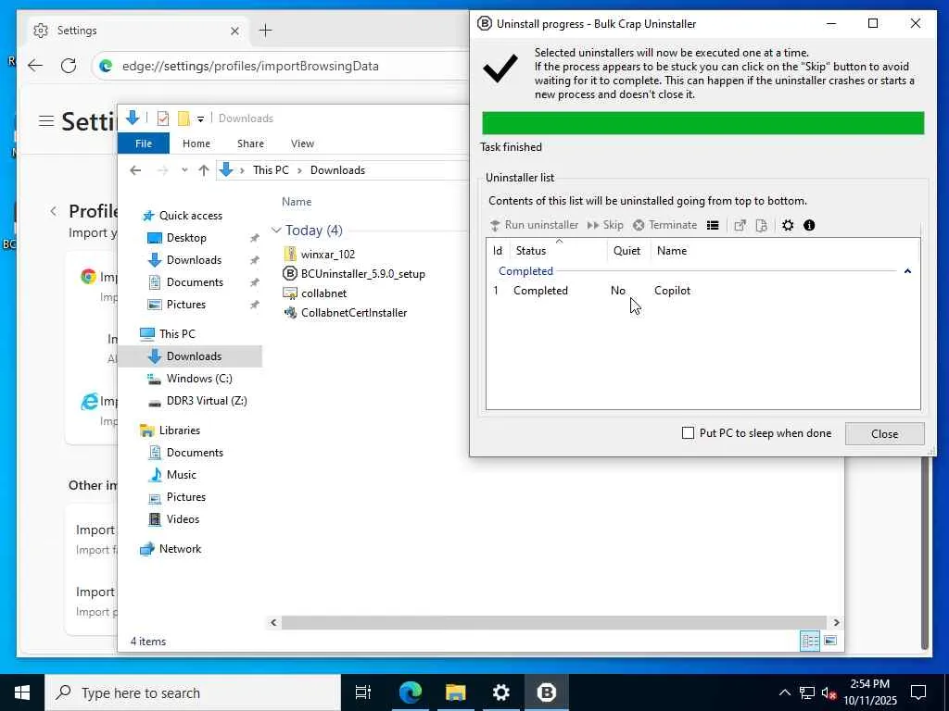The width and height of the screenshot is (949, 711).
Task: Open the Edge Settings hamburger menu
Action: point(46,121)
